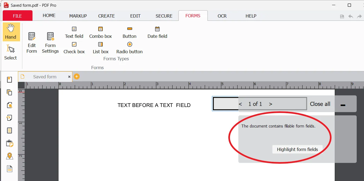Click the TEXT BEFORE A TEXT FIELD label
The image size is (364, 181).
(x=154, y=105)
